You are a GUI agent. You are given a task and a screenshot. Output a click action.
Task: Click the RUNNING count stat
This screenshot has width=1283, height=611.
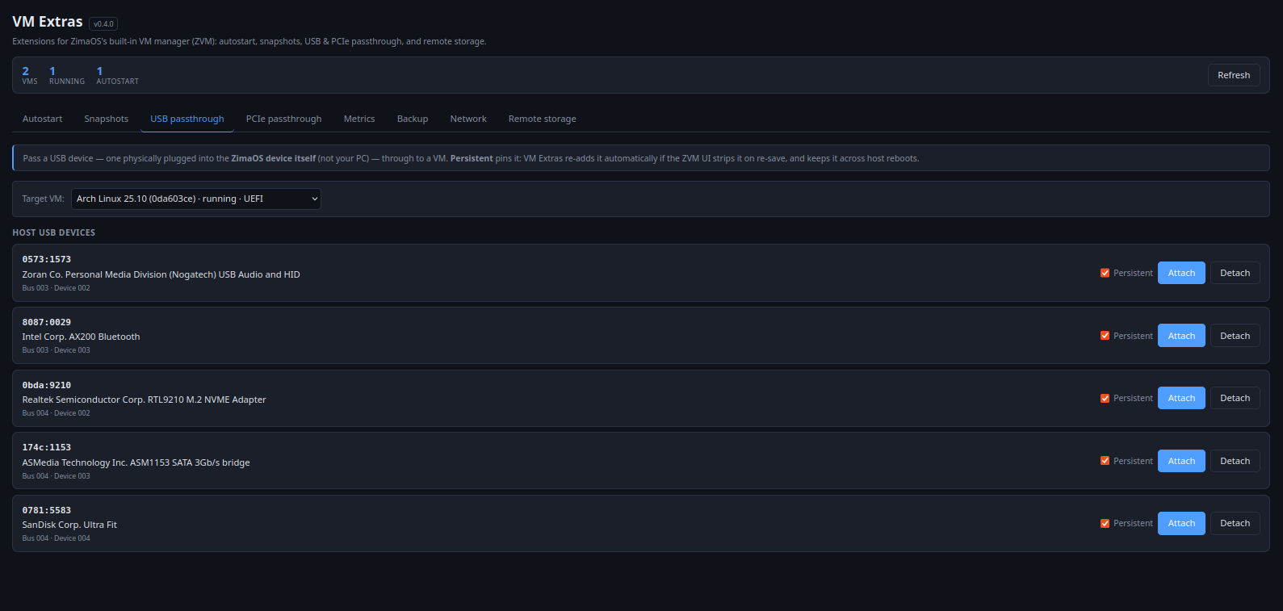(x=67, y=76)
